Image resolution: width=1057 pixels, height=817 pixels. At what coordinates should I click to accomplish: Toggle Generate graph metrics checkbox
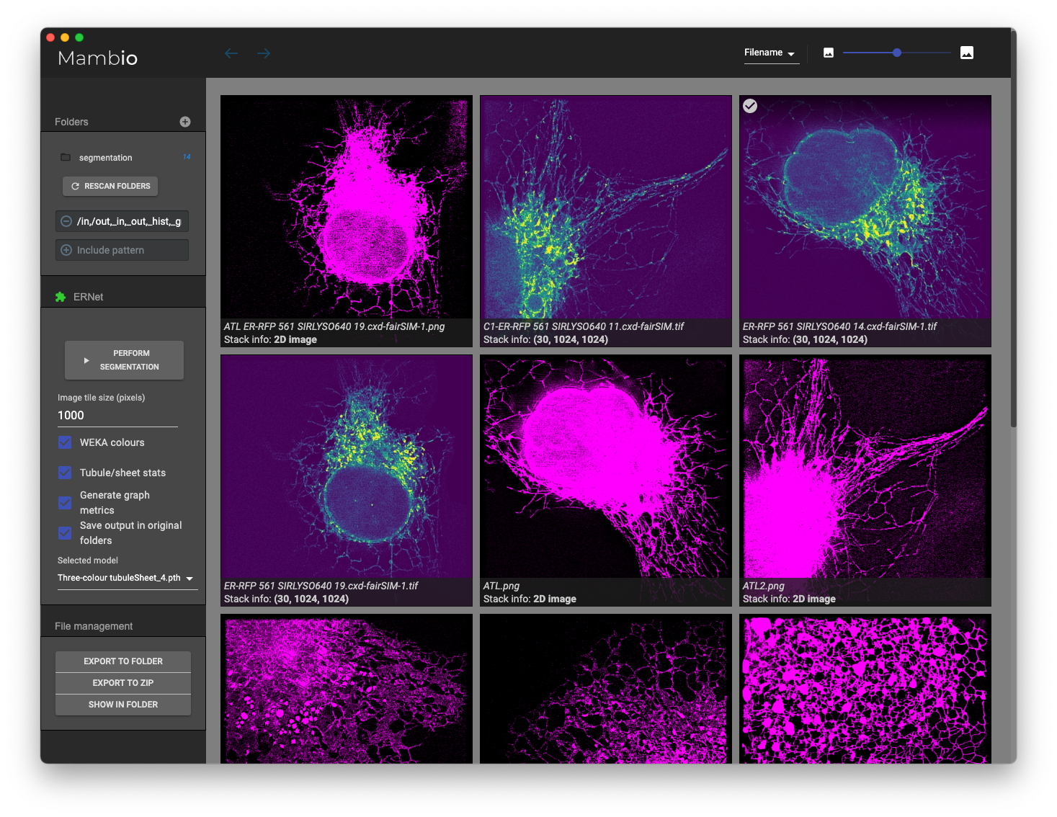coord(65,503)
